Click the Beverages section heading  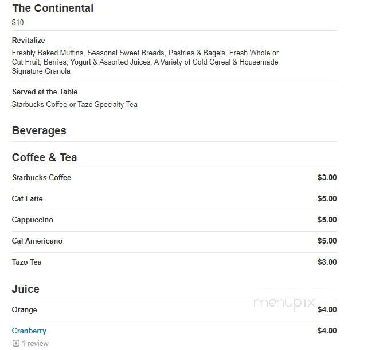point(39,130)
